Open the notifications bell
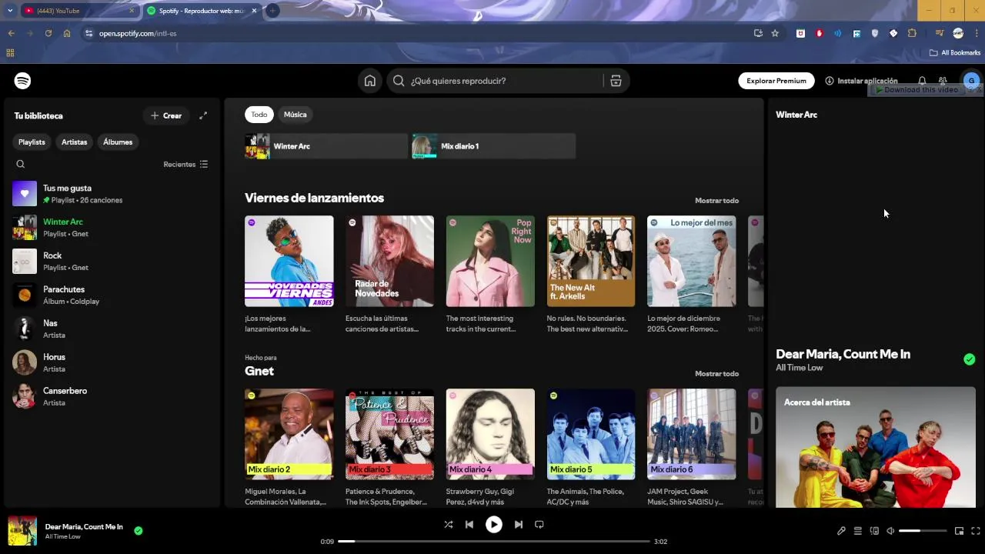Image resolution: width=985 pixels, height=554 pixels. [922, 81]
